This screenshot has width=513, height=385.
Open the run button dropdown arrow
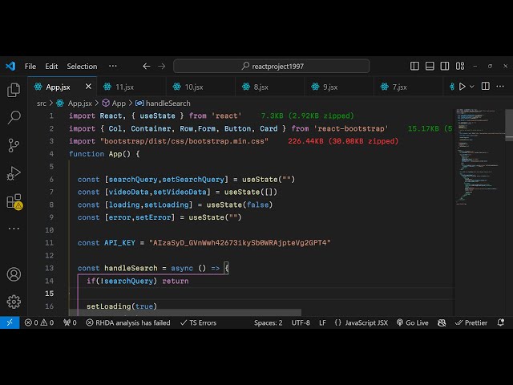(x=472, y=87)
